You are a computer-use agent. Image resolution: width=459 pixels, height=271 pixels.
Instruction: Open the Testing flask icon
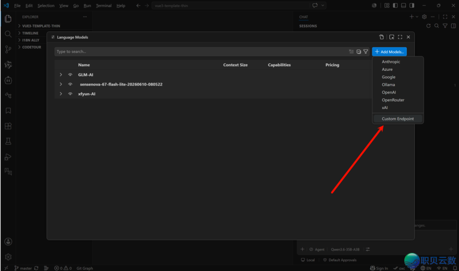tap(8, 141)
